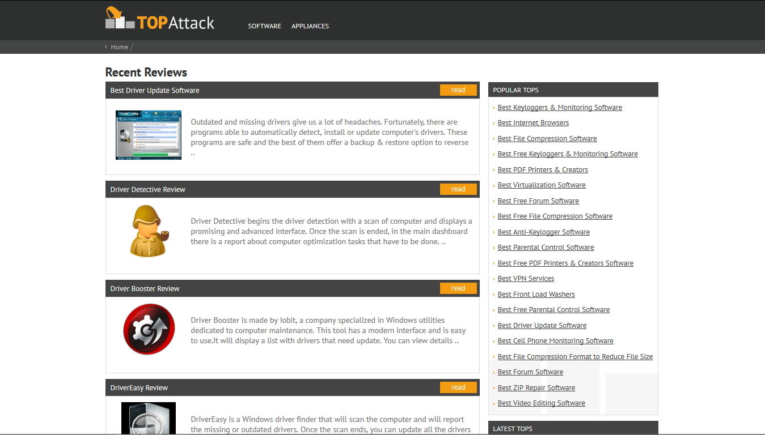Click the Outdated and missing drivers description text
This screenshot has height=435, width=765.
click(331, 137)
